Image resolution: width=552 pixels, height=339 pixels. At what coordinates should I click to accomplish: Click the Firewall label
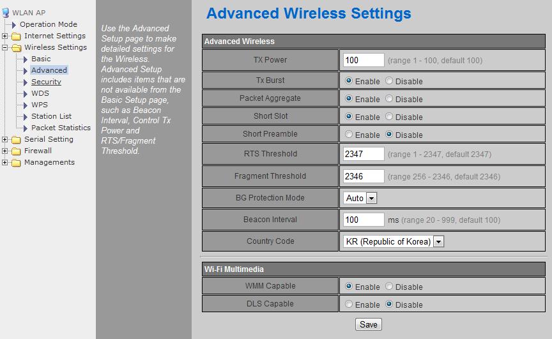pyautogui.click(x=38, y=151)
